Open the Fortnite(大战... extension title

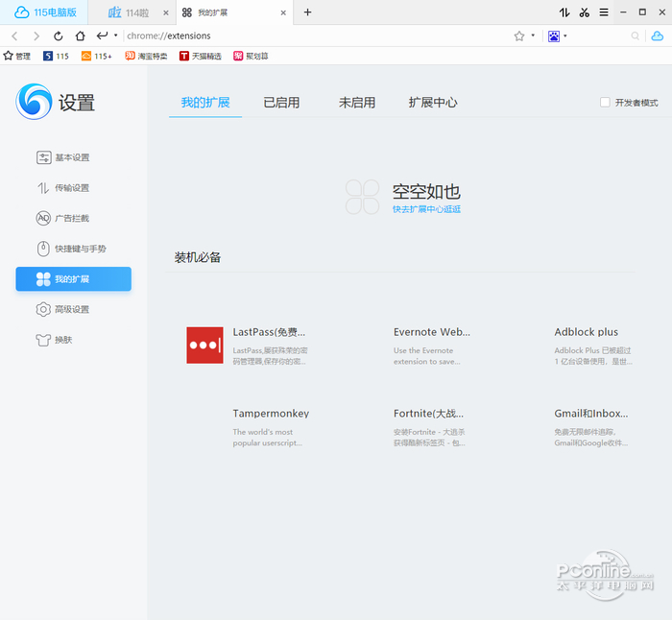(x=428, y=414)
